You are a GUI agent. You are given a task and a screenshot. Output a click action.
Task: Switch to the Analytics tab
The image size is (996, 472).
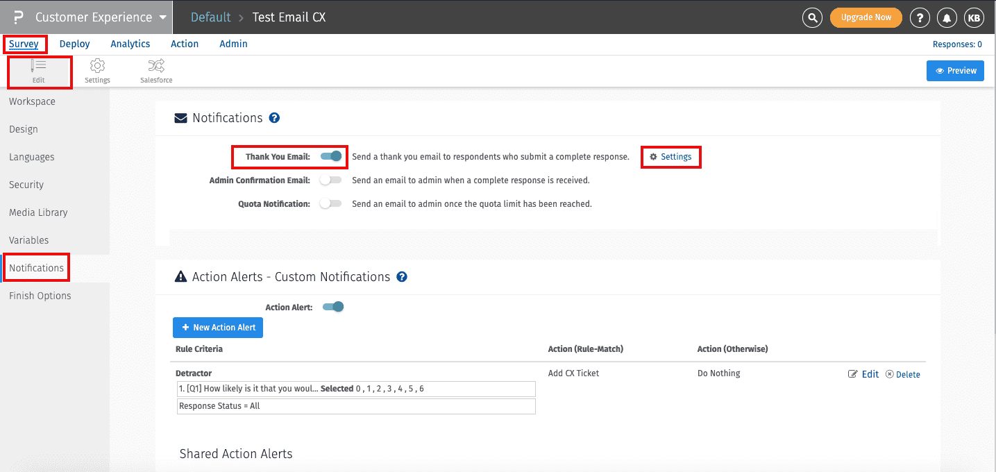click(130, 44)
